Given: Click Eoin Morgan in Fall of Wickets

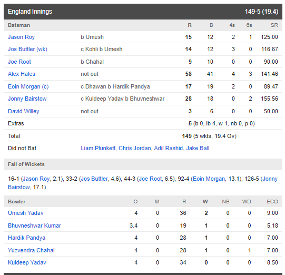Looking at the screenshot, I should click(209, 179).
